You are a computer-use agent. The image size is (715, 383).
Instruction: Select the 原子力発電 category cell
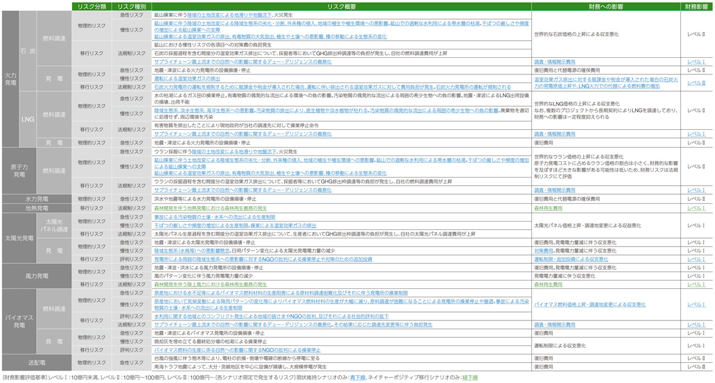click(19, 170)
